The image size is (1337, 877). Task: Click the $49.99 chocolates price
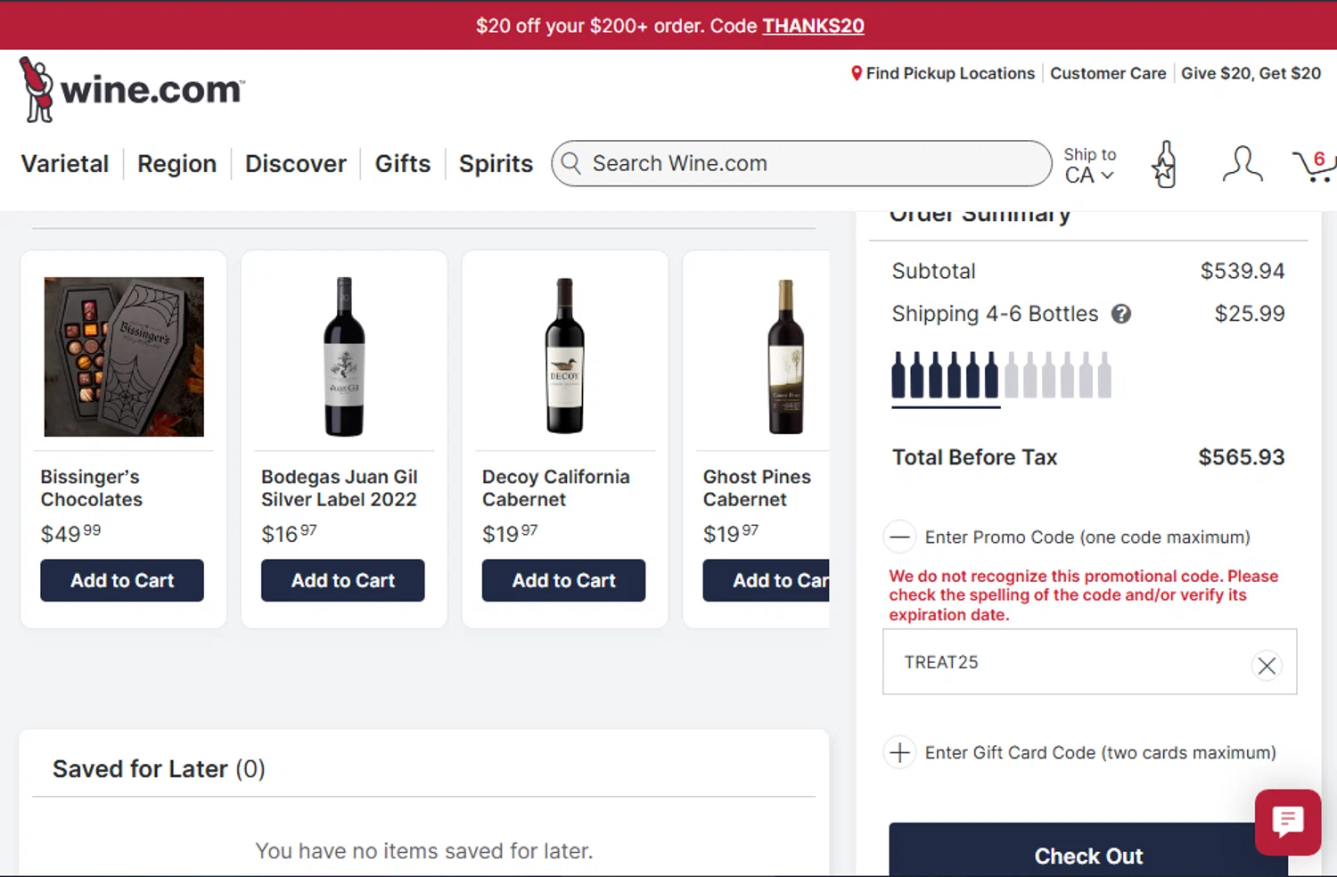(70, 533)
